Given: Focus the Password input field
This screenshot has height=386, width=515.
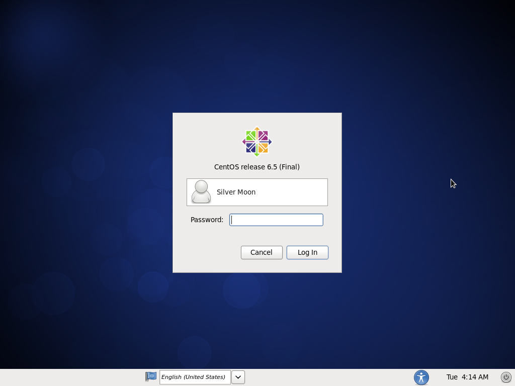Looking at the screenshot, I should tap(276, 220).
